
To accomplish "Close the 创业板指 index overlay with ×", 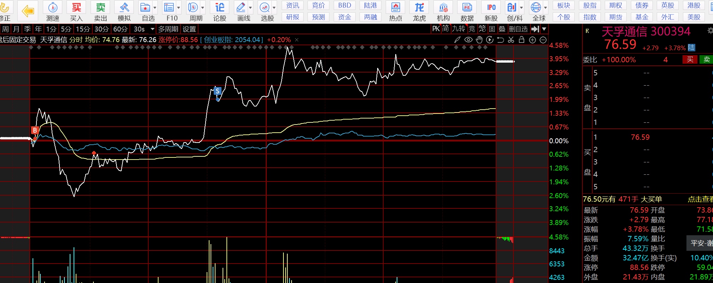I will 297,40.
